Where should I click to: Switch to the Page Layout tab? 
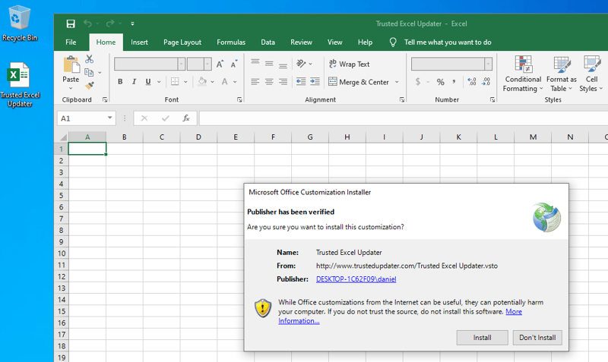[x=182, y=42]
